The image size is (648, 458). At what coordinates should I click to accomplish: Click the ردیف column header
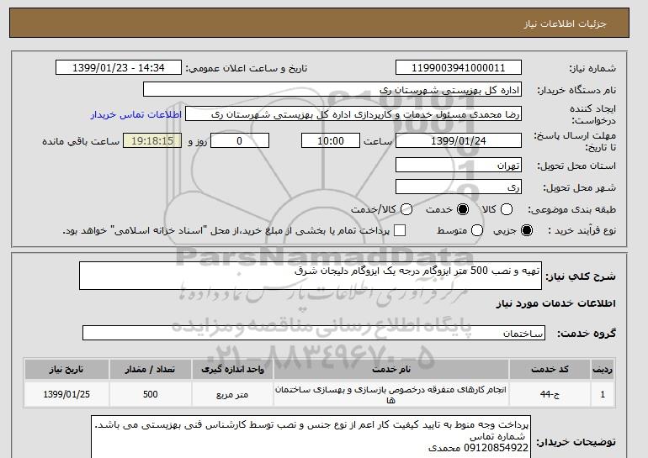(x=603, y=369)
